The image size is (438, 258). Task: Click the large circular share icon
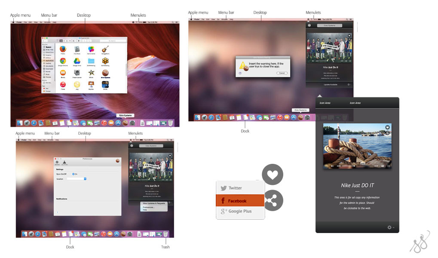click(273, 200)
